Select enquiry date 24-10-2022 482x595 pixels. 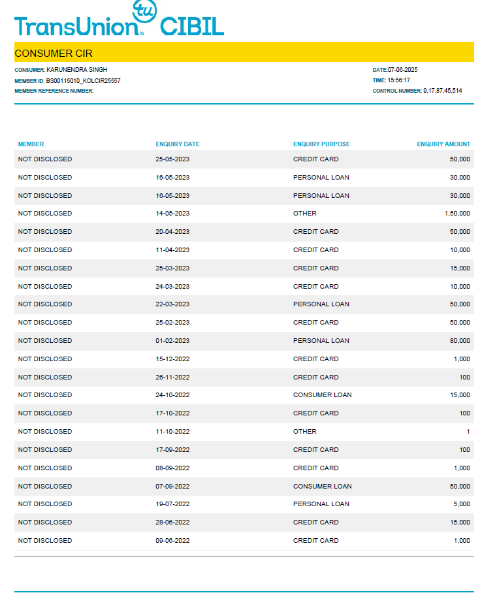pyautogui.click(x=172, y=395)
